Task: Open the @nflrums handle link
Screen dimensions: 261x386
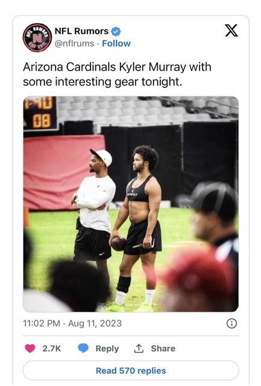Action: click(x=74, y=43)
